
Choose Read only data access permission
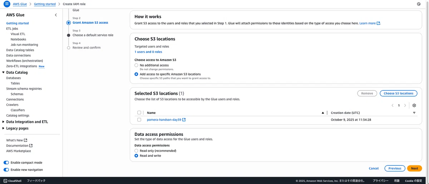pyautogui.click(x=136, y=151)
